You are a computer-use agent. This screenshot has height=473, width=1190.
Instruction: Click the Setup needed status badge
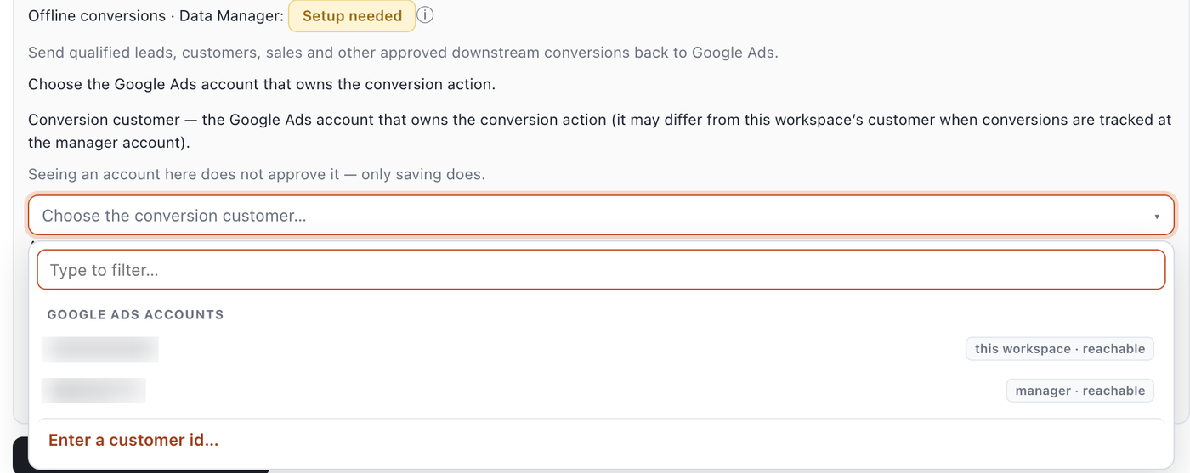352,15
